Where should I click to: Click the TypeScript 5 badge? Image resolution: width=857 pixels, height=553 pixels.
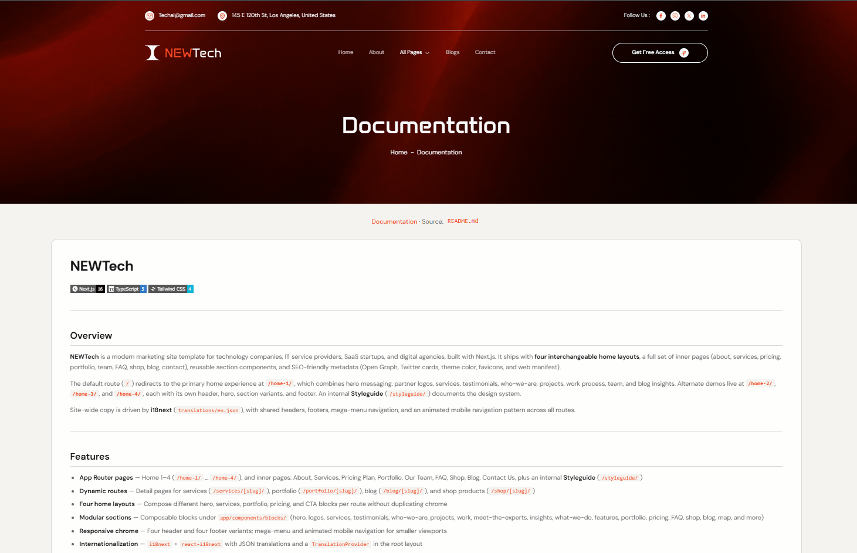tap(127, 289)
